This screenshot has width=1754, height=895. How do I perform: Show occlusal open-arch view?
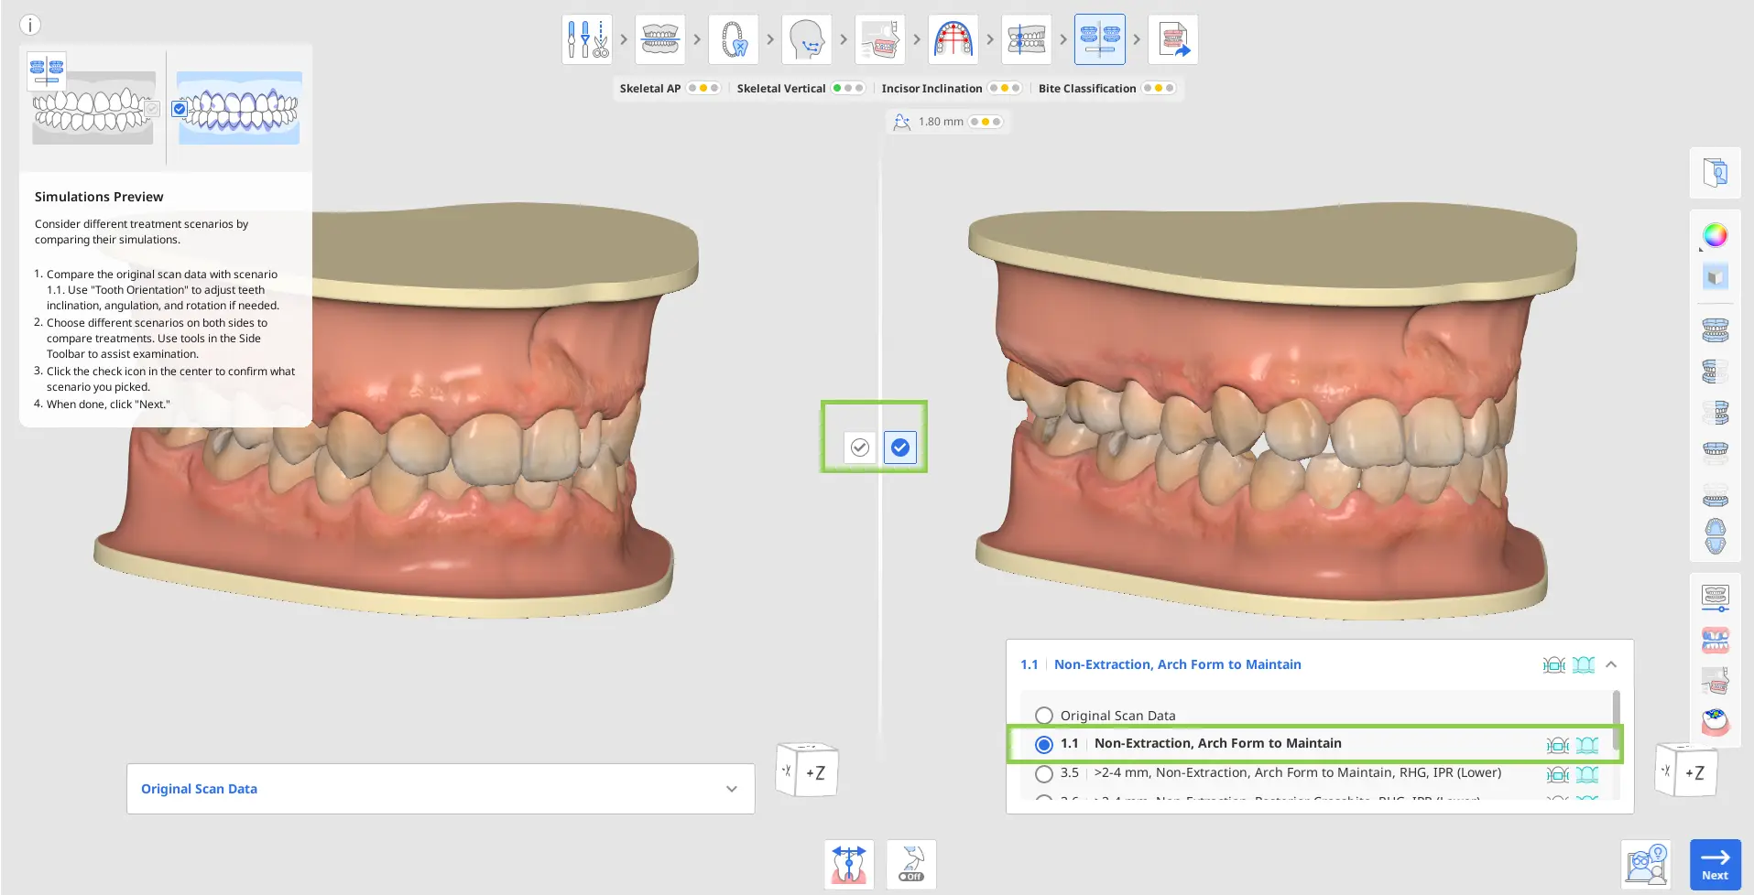click(1716, 536)
